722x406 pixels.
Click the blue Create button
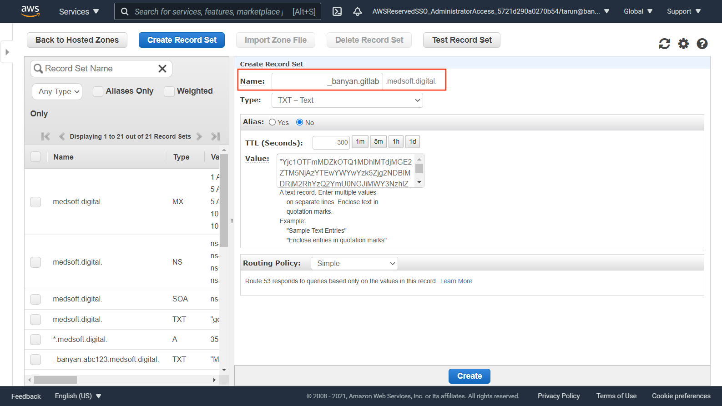(469, 376)
